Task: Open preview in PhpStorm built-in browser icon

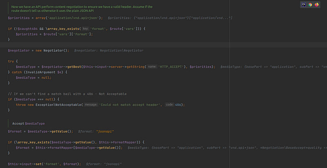Action: (x=304, y=4)
